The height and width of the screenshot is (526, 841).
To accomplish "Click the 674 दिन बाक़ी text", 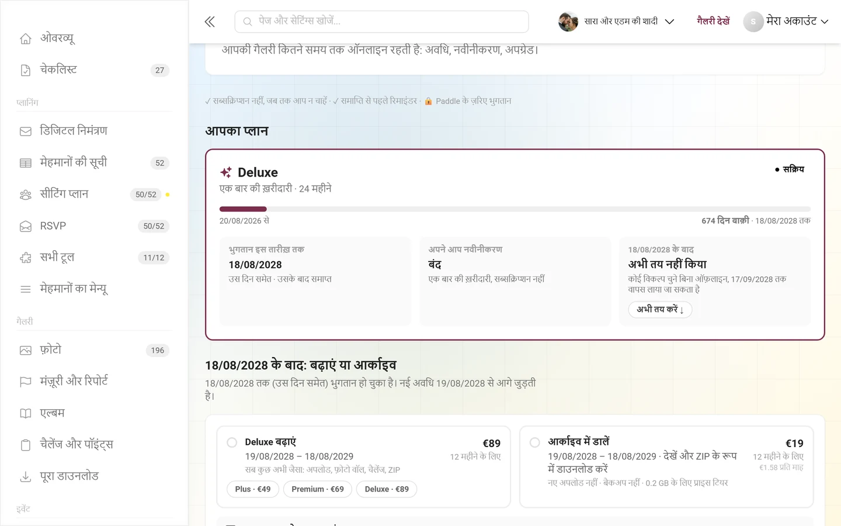I will tap(725, 221).
